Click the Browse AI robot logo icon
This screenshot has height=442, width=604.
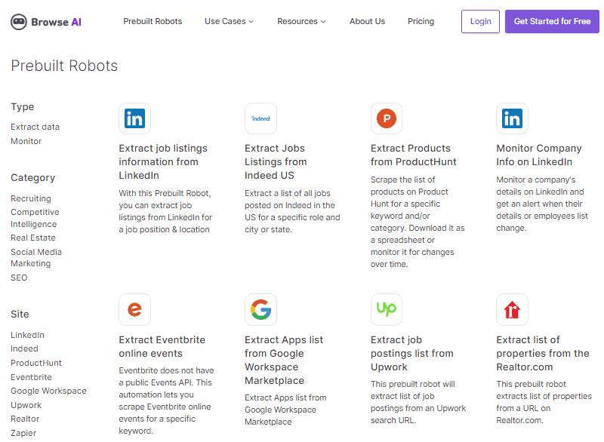18,22
